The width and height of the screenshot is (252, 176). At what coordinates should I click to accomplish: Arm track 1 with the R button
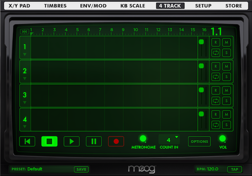[216, 42]
